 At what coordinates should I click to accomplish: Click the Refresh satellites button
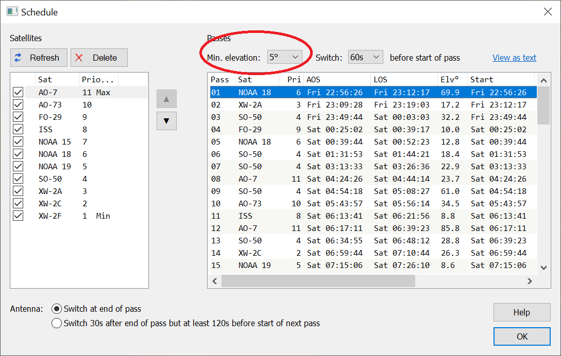click(39, 58)
